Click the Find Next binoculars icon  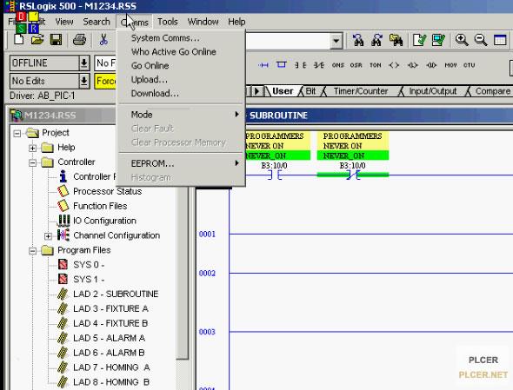pos(376,40)
